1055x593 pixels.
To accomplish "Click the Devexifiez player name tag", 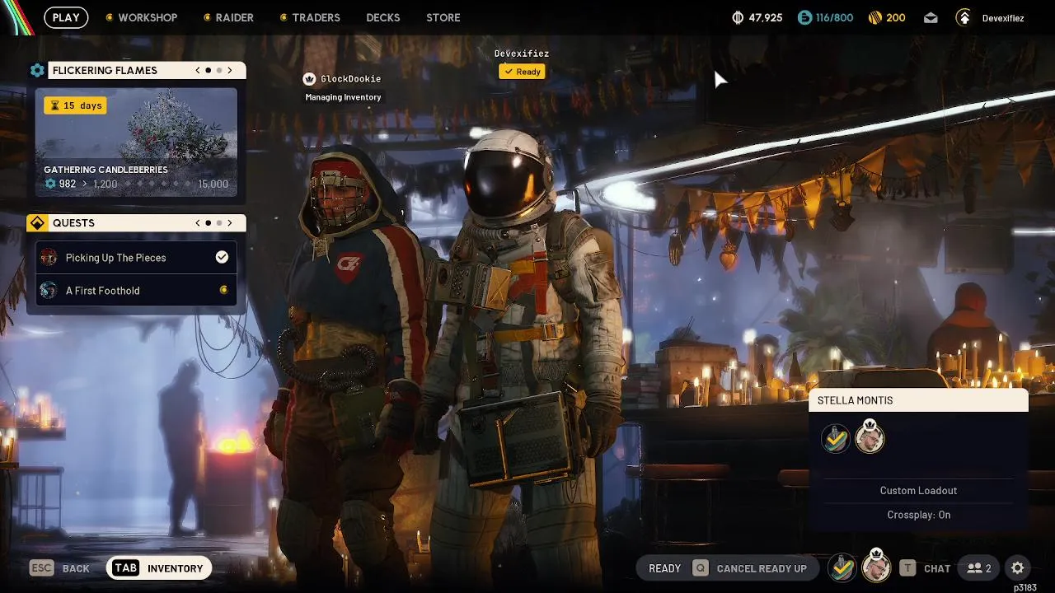I will point(522,54).
